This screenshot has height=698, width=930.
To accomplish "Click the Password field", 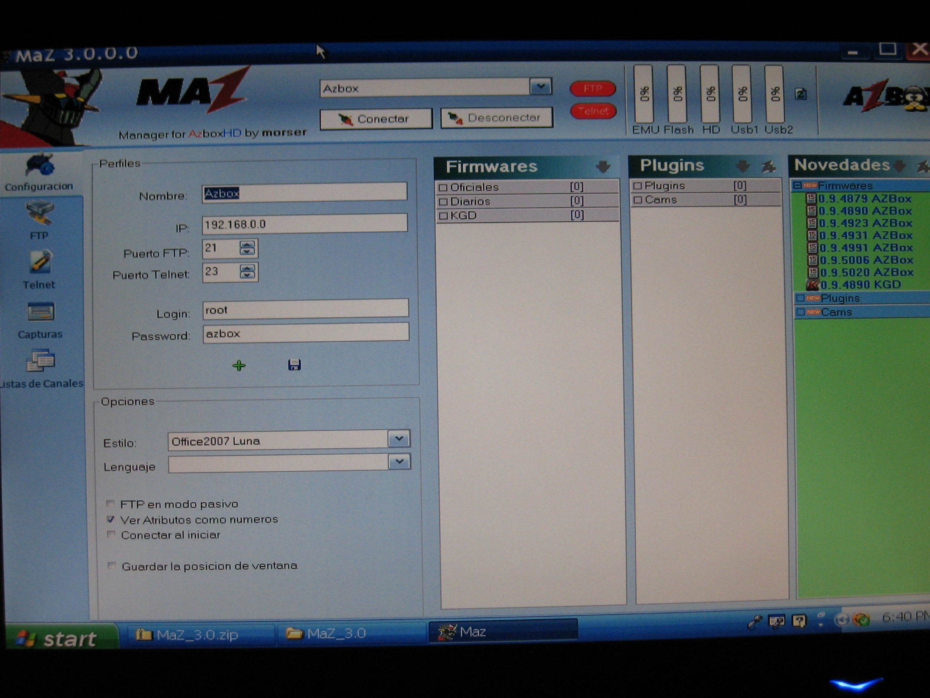I will (306, 333).
